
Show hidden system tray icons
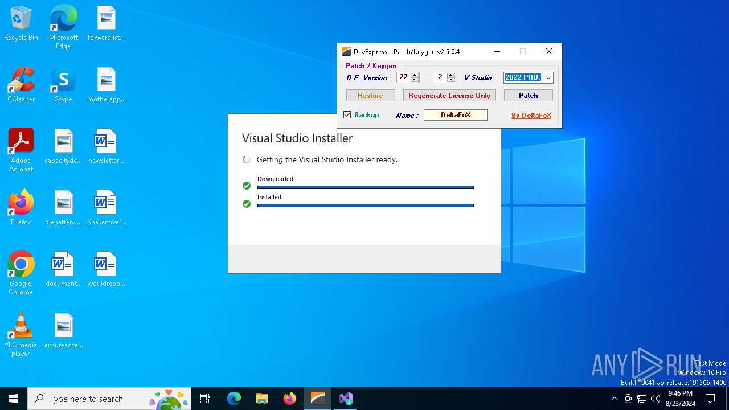pos(614,399)
